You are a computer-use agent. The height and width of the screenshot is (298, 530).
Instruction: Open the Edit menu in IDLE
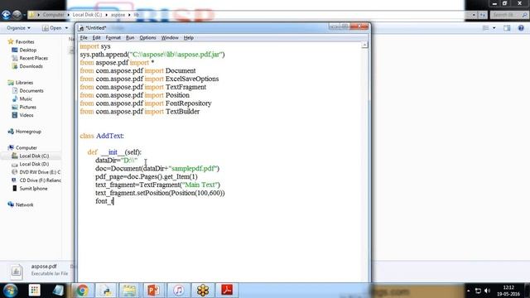coord(96,38)
